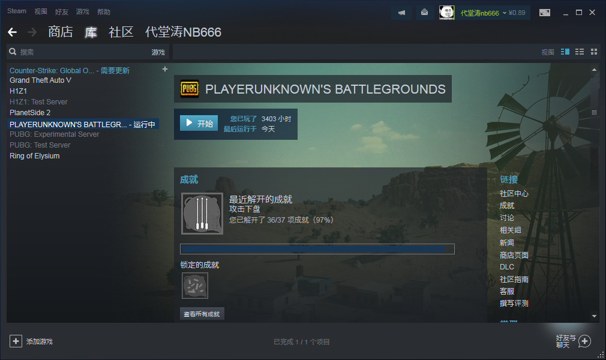The width and height of the screenshot is (606, 360).
Task: Click the 已完成 1 / 1 个项目 download status
Action: [301, 342]
